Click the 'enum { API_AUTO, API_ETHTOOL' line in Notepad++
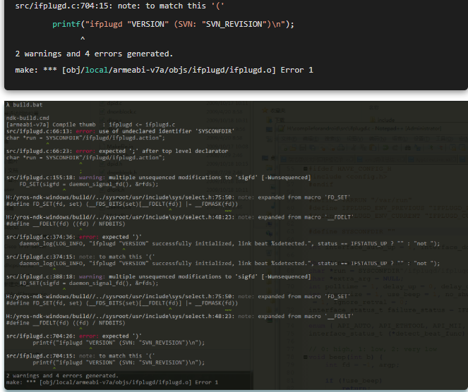 [388, 326]
